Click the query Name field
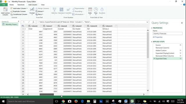The width and height of the screenshot is (186, 104). (x=167, y=34)
